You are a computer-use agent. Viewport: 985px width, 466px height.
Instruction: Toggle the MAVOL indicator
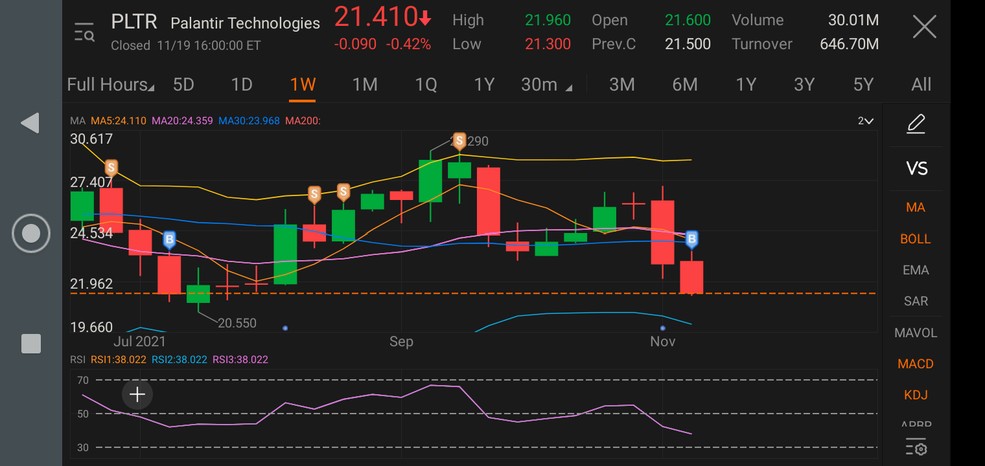pyautogui.click(x=916, y=333)
